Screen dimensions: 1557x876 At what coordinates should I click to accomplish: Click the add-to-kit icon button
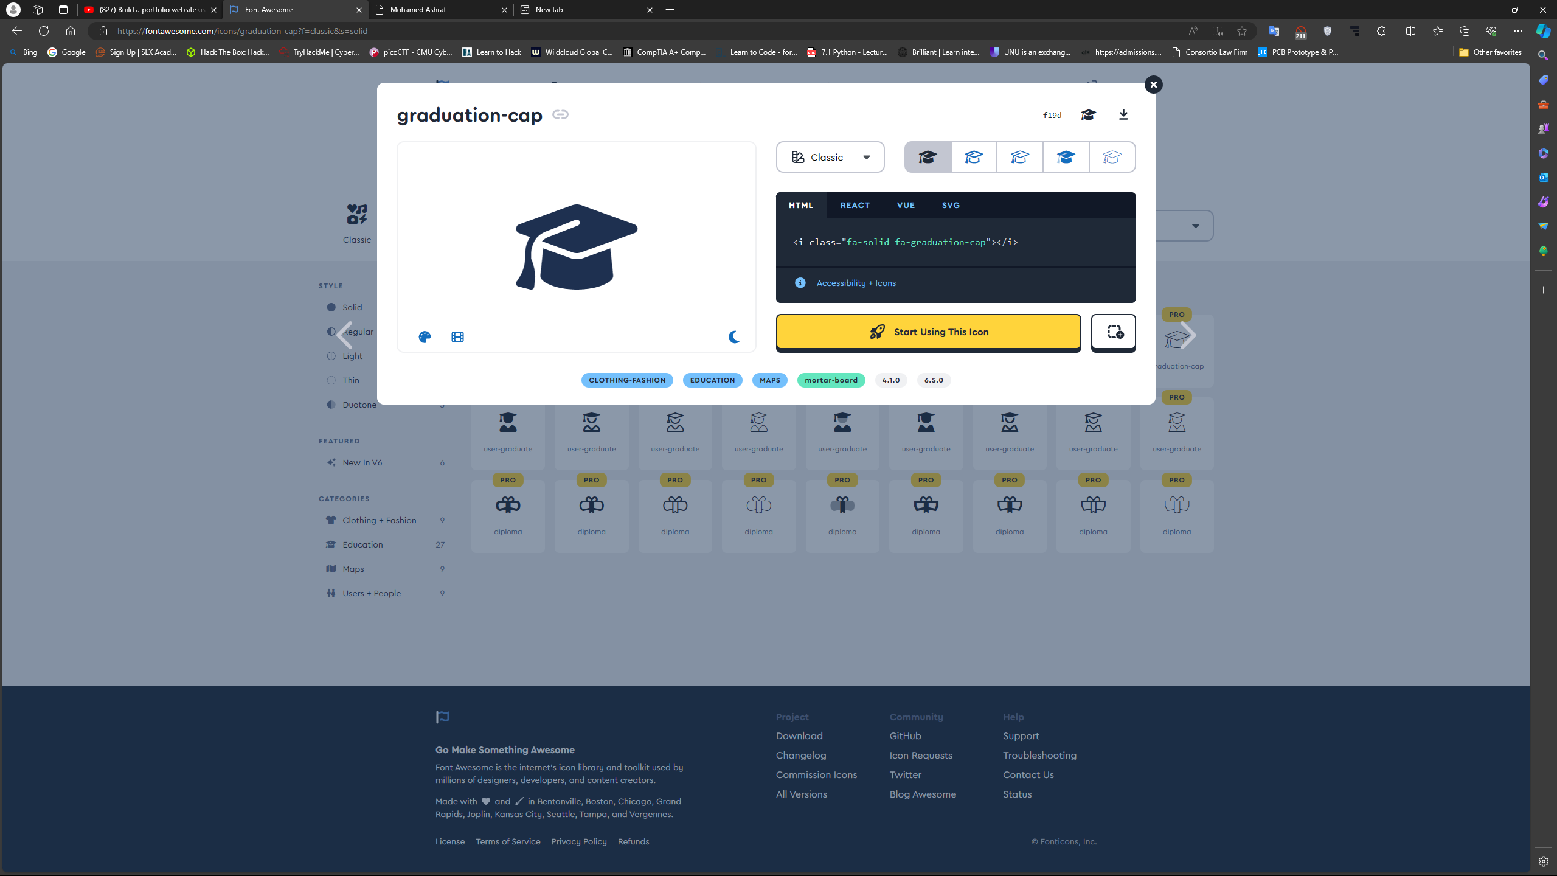point(1114,332)
